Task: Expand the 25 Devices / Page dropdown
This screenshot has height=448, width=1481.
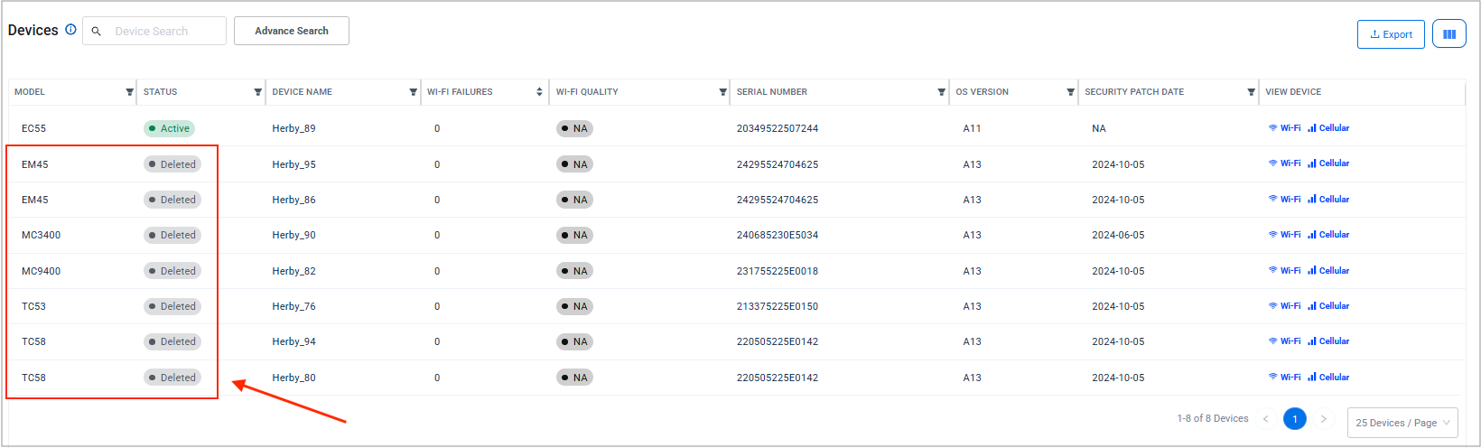Action: tap(1402, 423)
